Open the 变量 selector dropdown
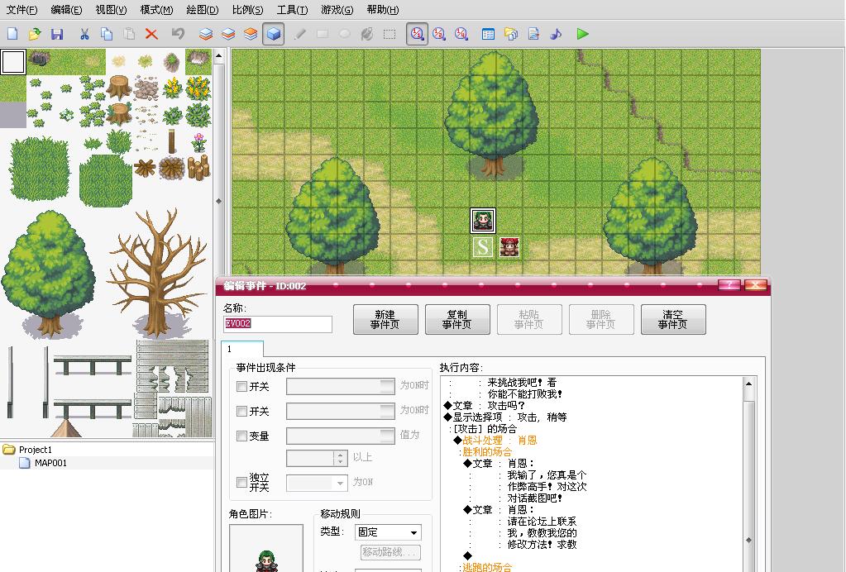 341,436
